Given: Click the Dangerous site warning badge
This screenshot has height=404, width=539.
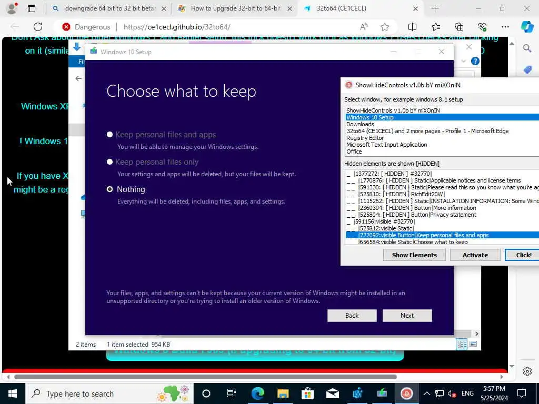Looking at the screenshot, I should click(86, 27).
